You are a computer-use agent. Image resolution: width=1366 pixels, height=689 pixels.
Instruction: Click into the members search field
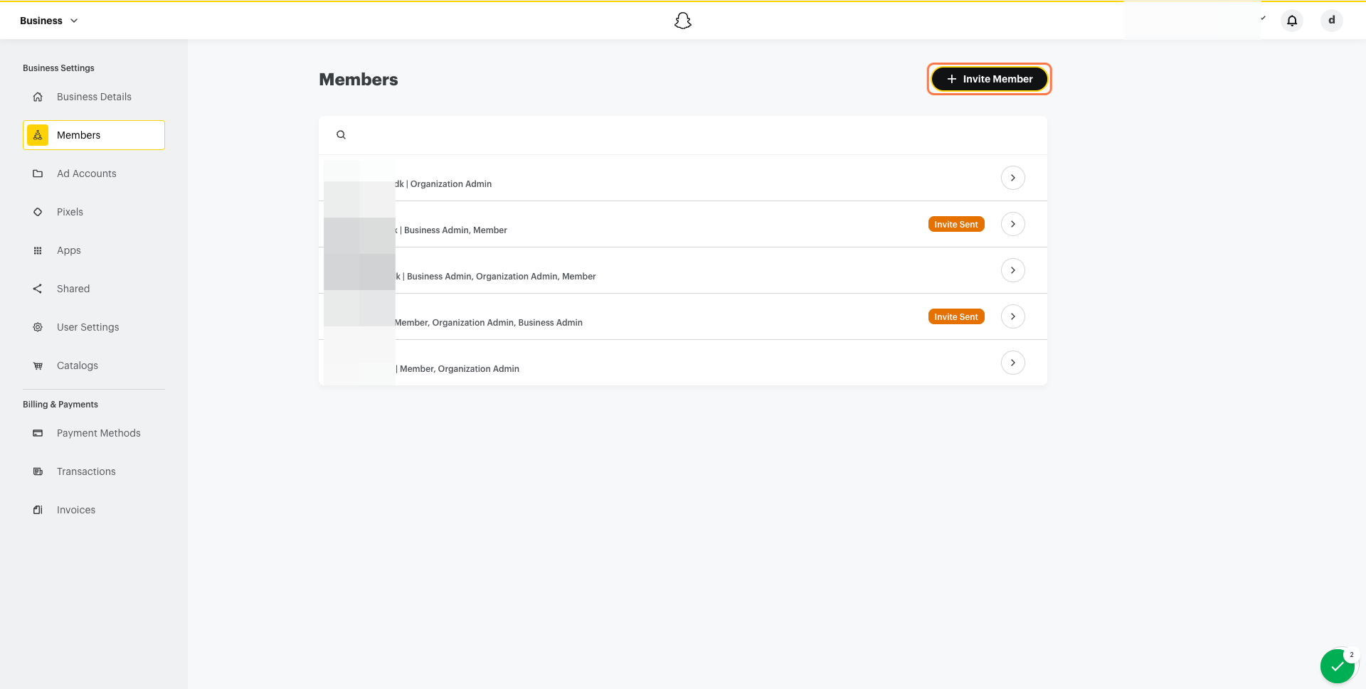point(683,135)
